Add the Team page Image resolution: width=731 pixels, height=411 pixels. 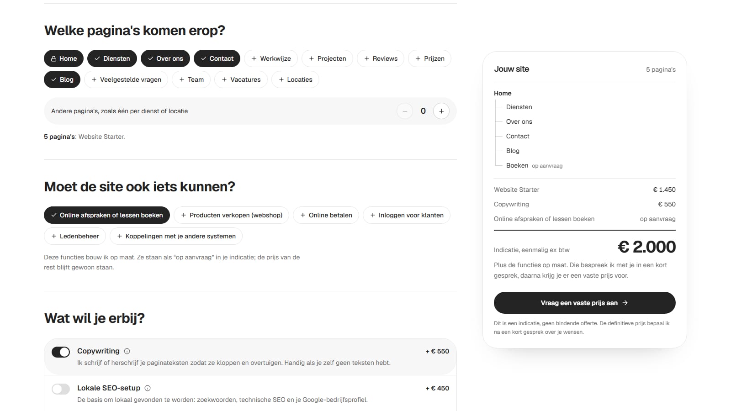191,79
